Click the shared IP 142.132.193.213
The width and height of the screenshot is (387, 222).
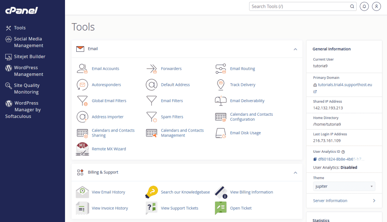point(328,108)
